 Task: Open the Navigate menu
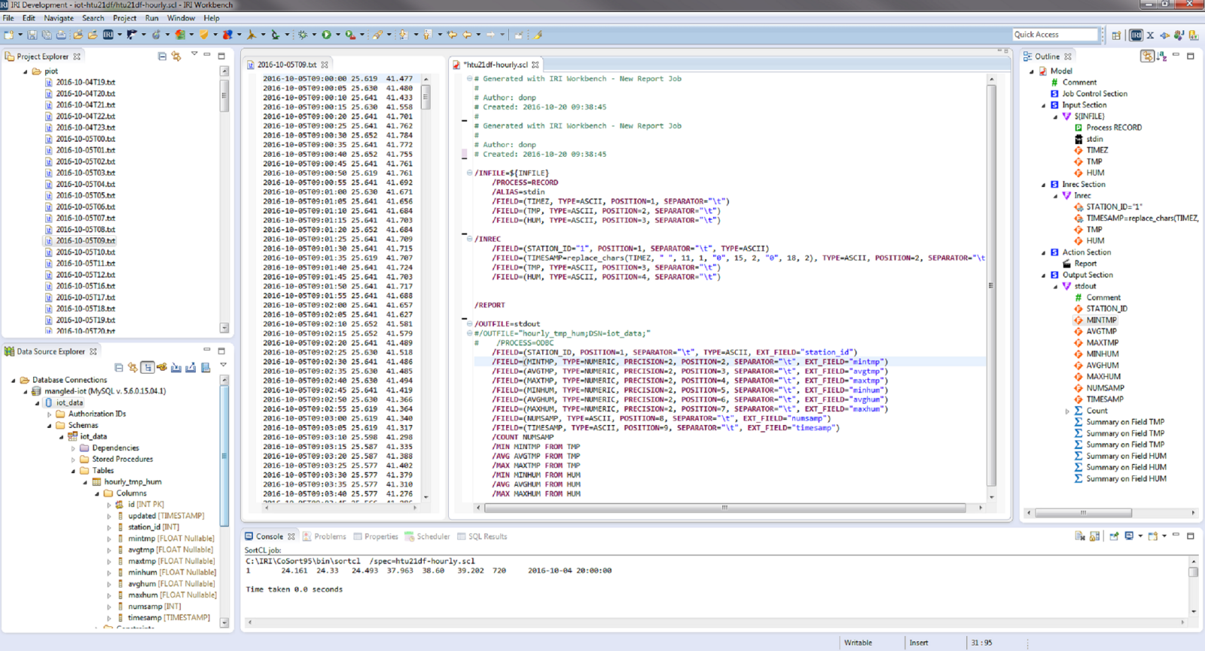pos(59,18)
